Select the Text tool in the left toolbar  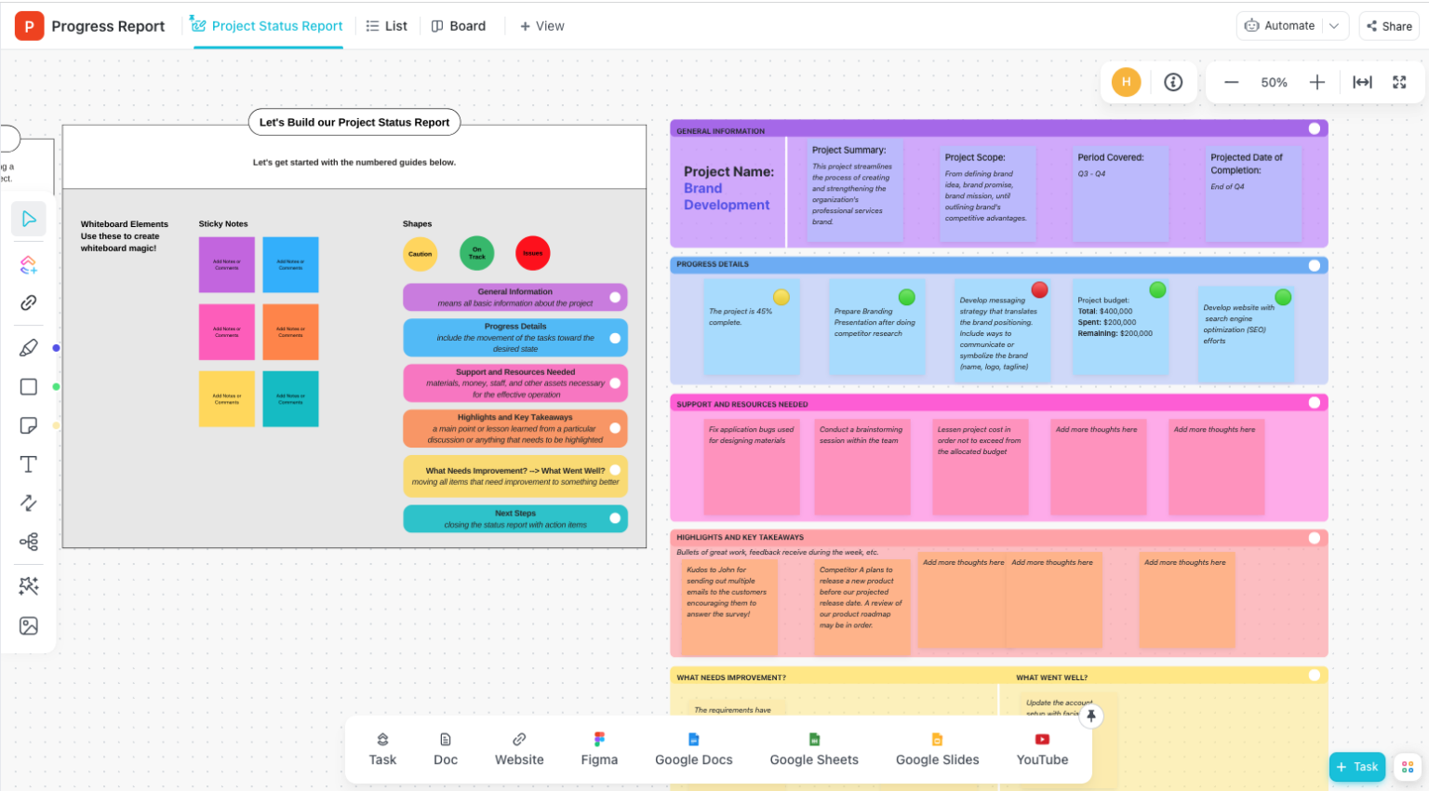[28, 463]
